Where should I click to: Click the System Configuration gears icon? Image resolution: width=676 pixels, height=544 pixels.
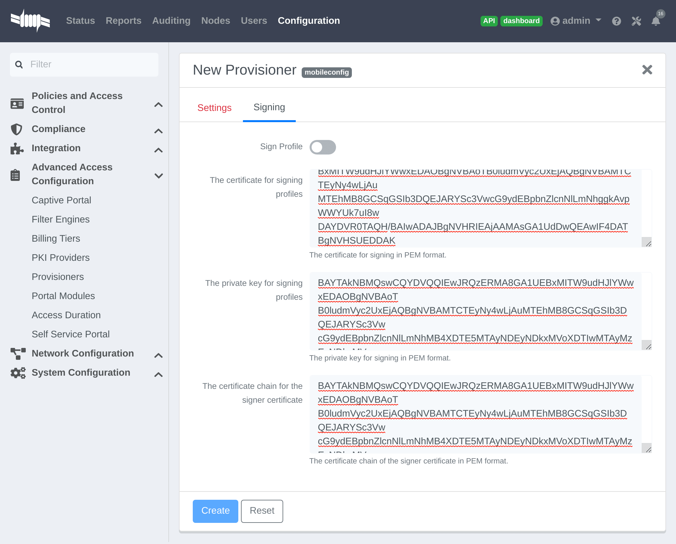click(x=18, y=373)
